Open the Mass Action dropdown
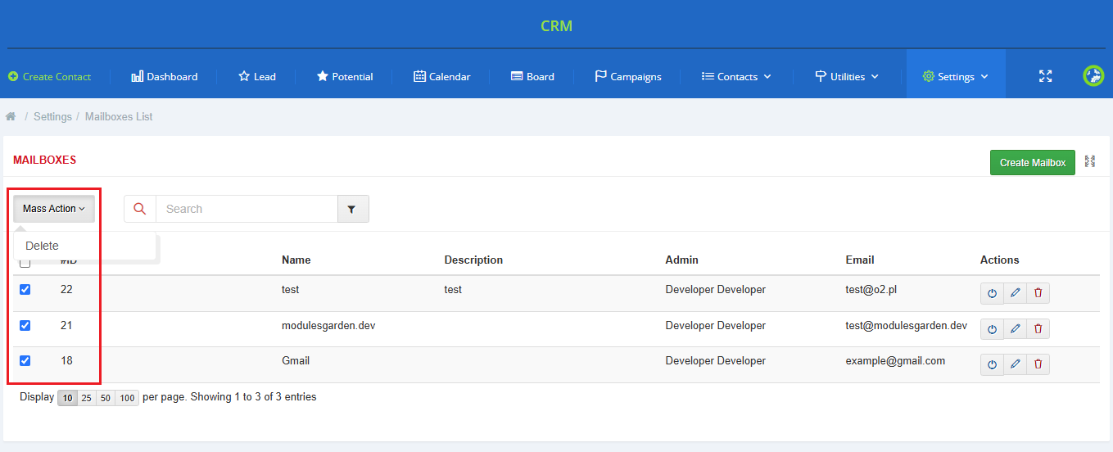1113x452 pixels. [54, 209]
